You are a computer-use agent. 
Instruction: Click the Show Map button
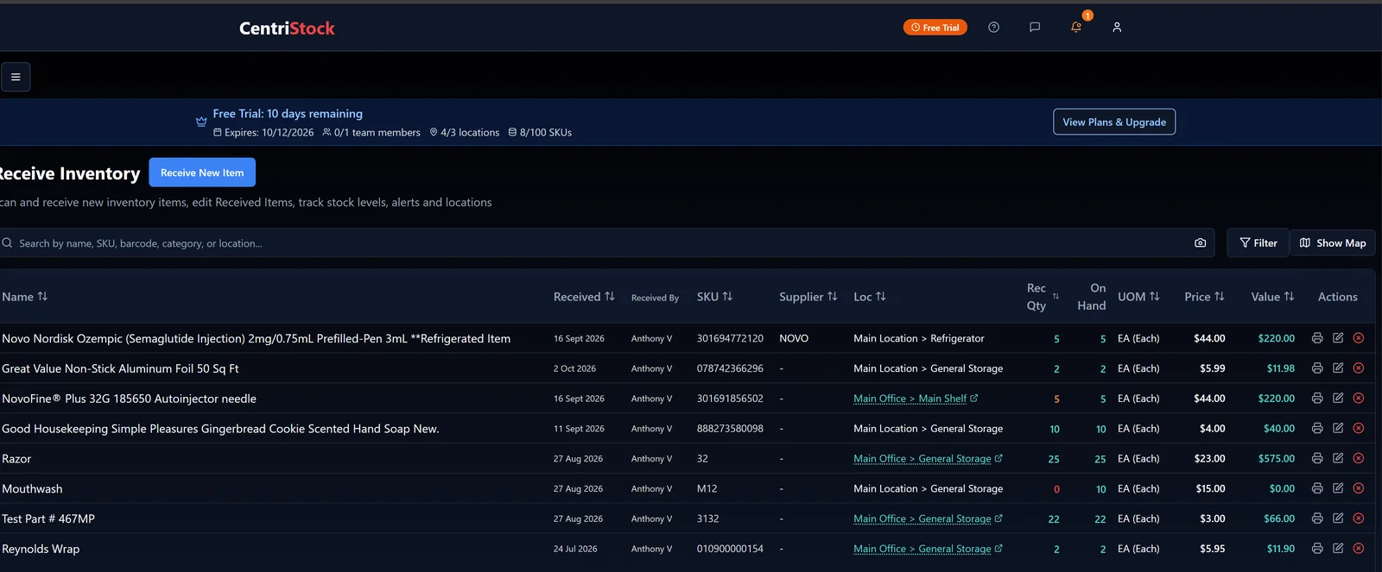click(1333, 243)
